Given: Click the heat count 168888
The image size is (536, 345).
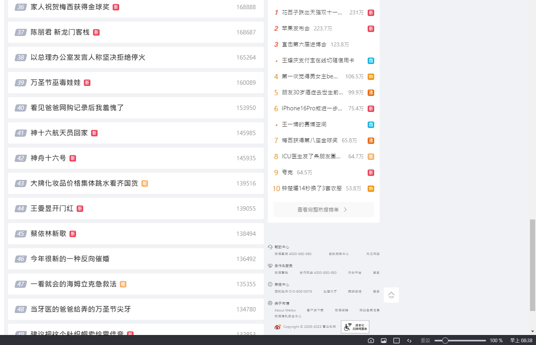Looking at the screenshot, I should [246, 7].
